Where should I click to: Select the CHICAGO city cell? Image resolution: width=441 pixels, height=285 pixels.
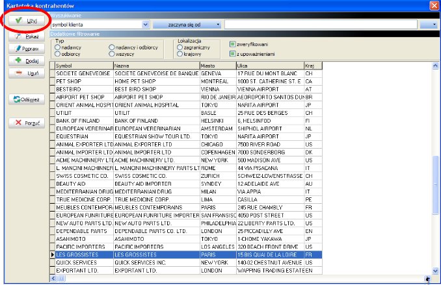click(x=218, y=144)
